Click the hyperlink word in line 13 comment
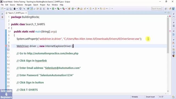The height and width of the screenshot is (99, 176). [x=41, y=61]
